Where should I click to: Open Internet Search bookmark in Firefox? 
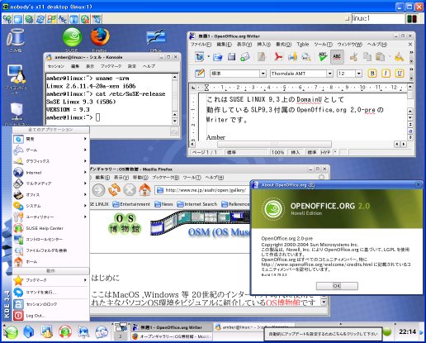197,204
